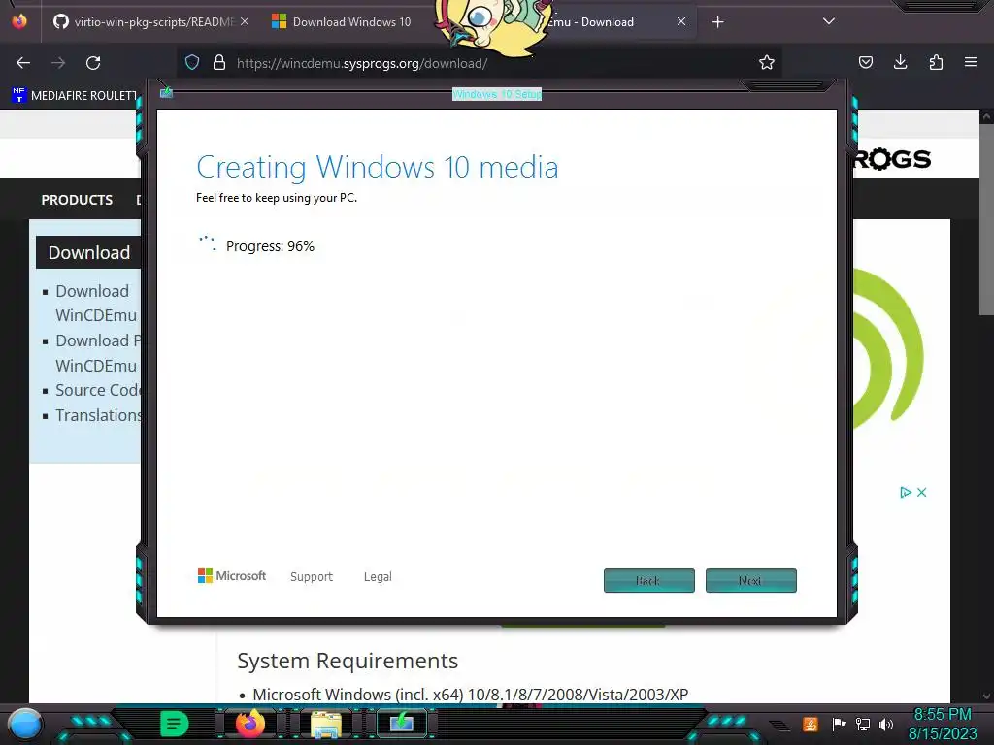Open the green notes app in taskbar

click(x=175, y=724)
